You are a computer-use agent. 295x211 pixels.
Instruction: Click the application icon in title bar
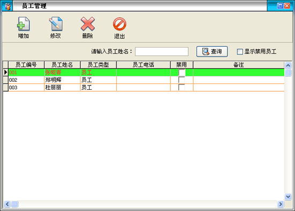8,6
